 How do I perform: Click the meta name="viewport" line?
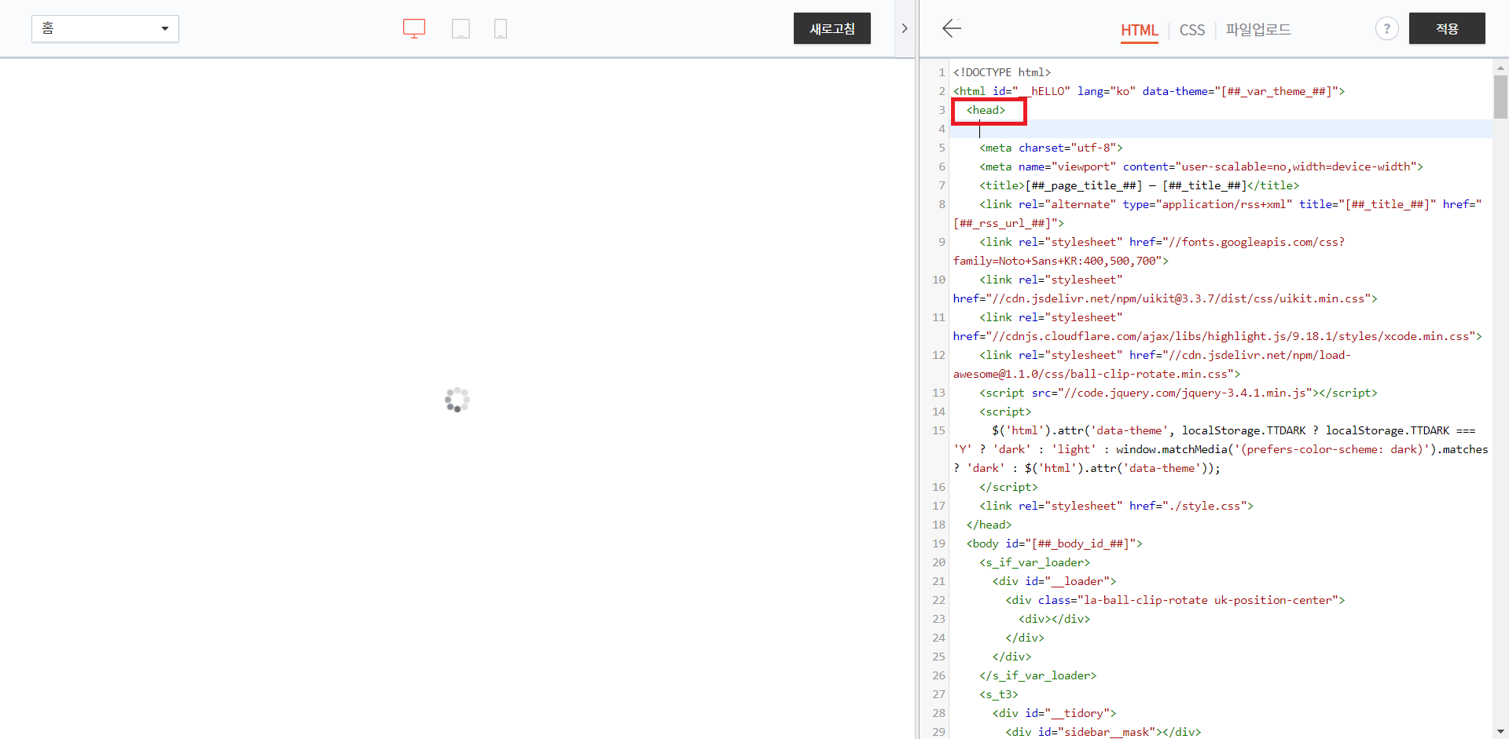[x=1201, y=166]
